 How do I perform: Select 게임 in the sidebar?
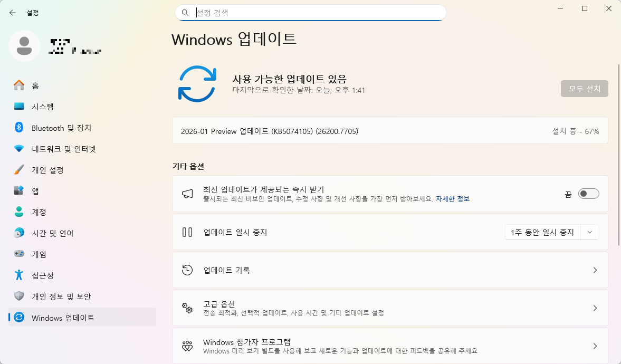(82, 254)
